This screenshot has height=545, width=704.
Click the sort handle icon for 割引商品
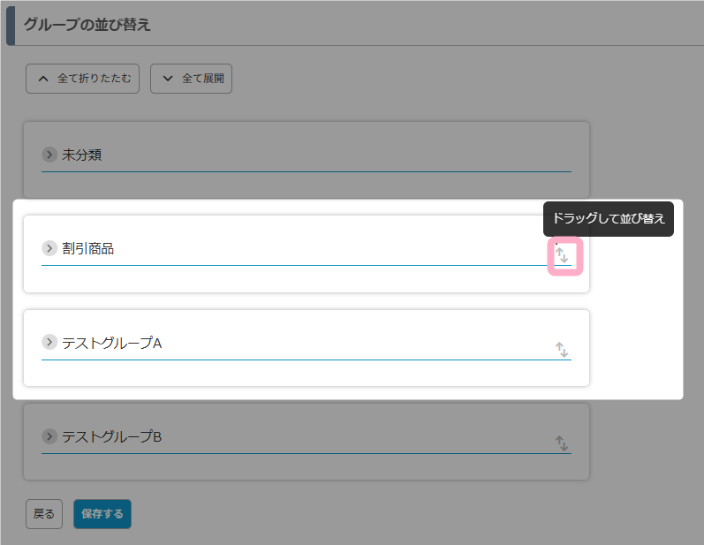coord(562,255)
